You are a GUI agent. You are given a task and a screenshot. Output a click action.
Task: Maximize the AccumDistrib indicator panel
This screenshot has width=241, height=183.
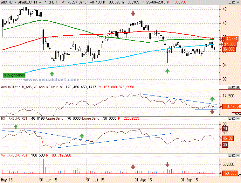click(234, 87)
